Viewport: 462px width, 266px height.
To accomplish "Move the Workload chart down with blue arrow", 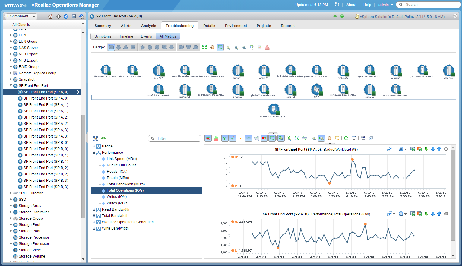I will click(x=433, y=149).
